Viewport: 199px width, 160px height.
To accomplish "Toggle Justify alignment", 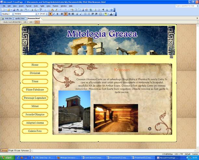I will click(x=73, y=14).
